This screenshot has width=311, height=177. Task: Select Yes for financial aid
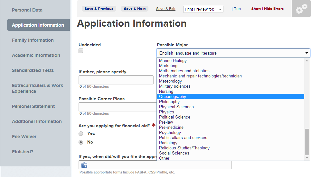coord(81,134)
